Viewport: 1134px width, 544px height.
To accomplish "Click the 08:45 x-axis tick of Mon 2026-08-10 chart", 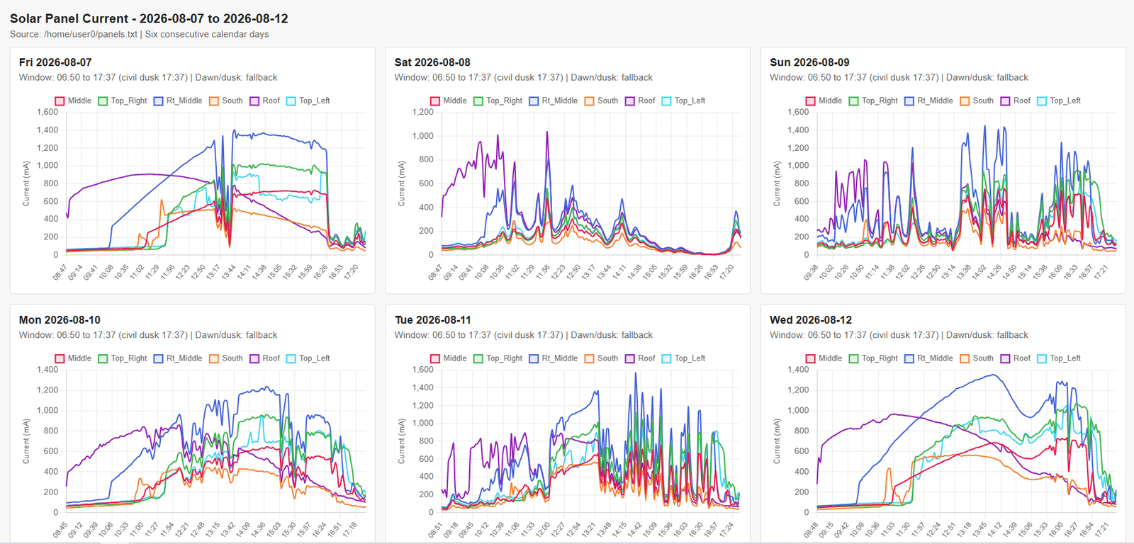I will tap(60, 531).
